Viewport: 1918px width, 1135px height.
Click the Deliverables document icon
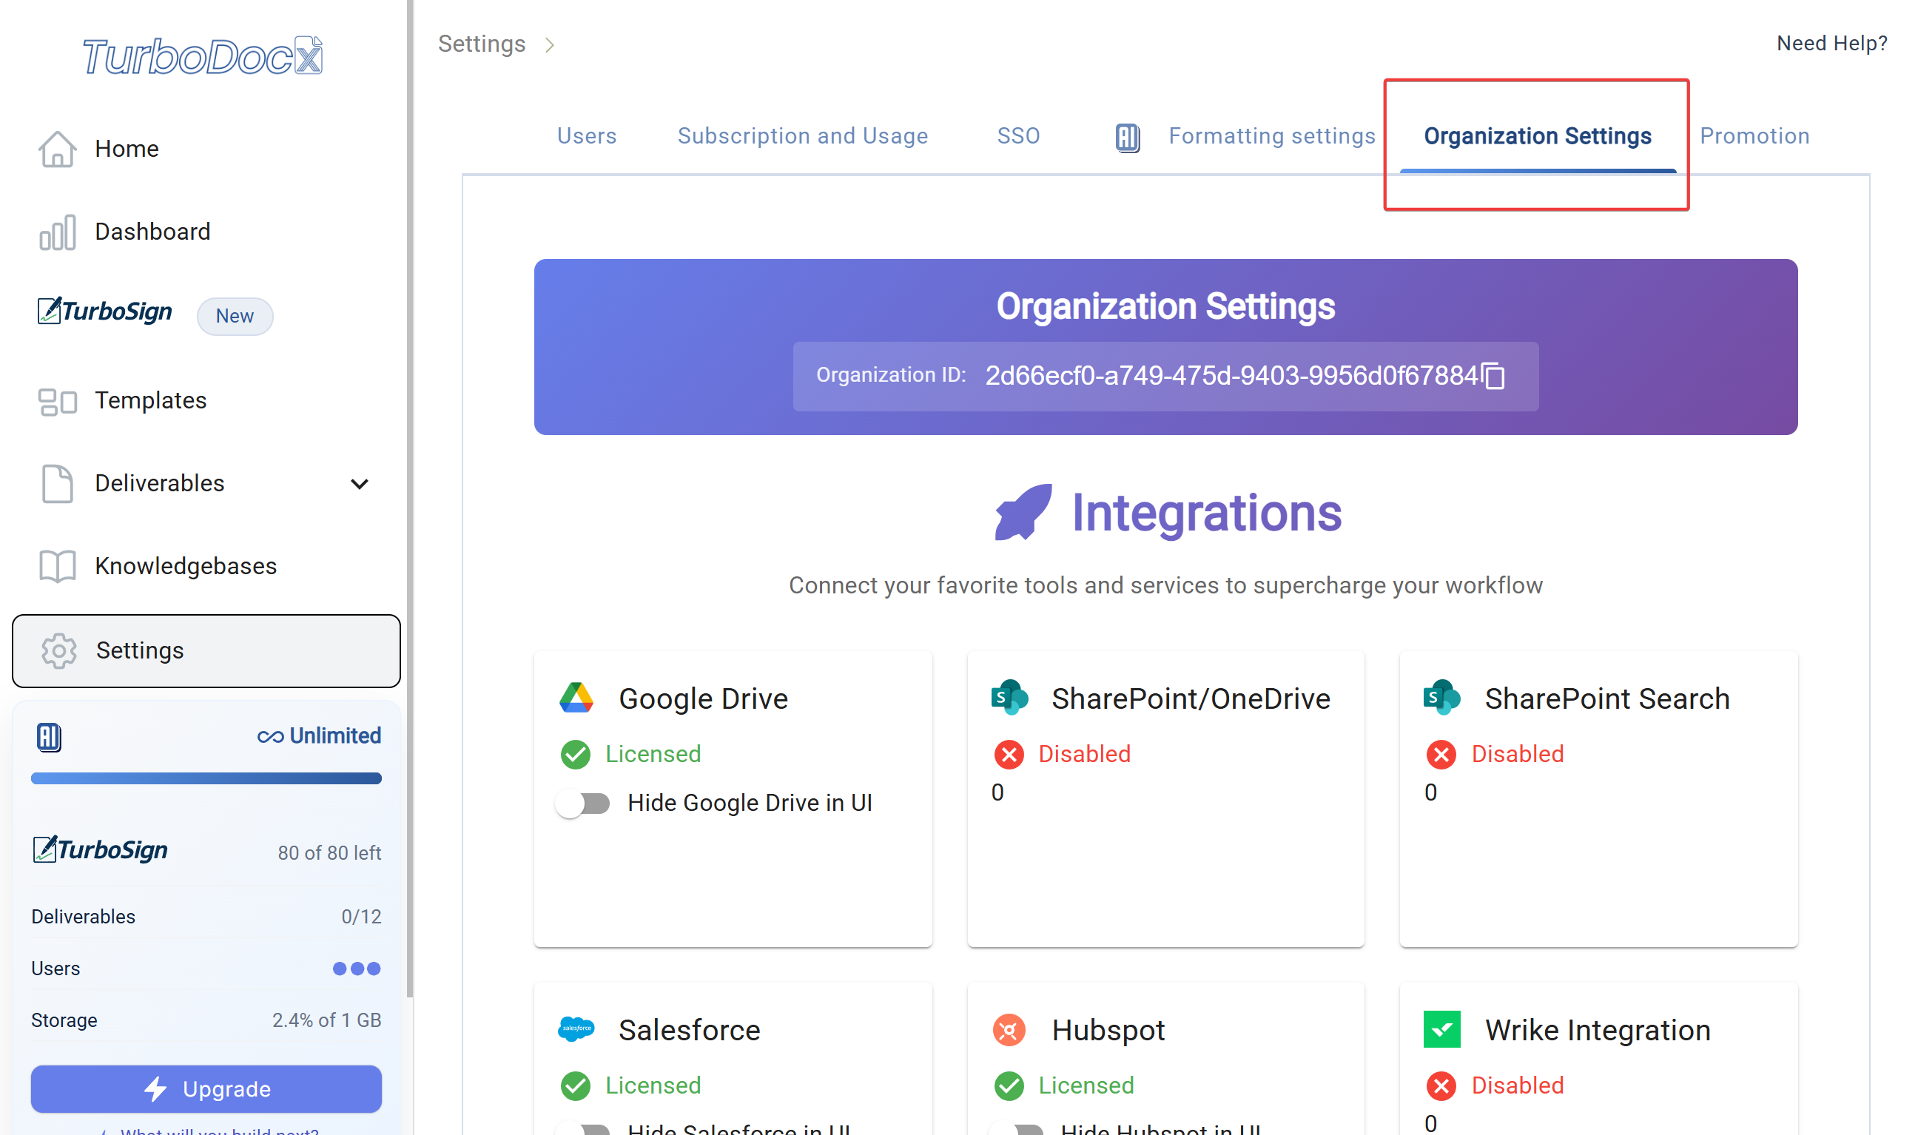[58, 483]
